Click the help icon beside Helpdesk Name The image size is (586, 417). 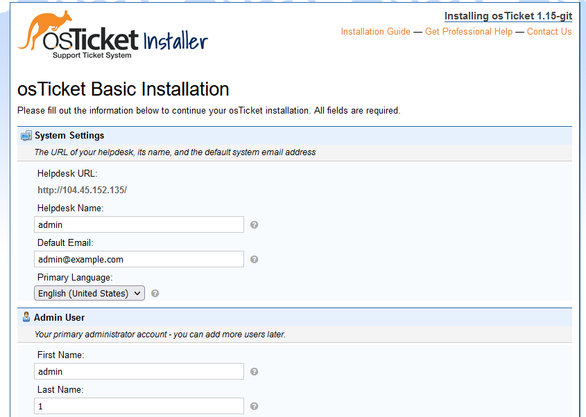click(x=255, y=224)
